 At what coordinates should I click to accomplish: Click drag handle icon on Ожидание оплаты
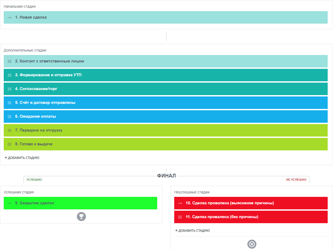pyautogui.click(x=10, y=117)
